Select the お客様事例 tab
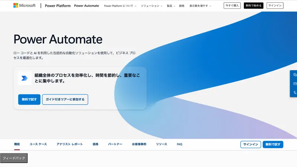This screenshot has width=297, height=167. coord(139,144)
